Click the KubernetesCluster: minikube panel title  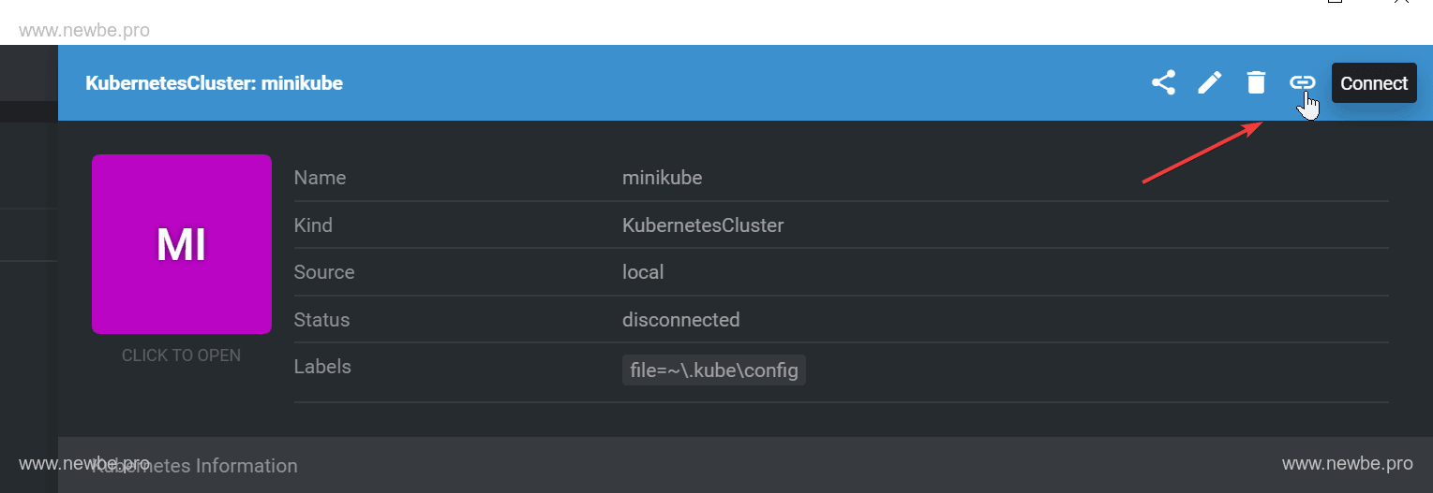click(214, 83)
